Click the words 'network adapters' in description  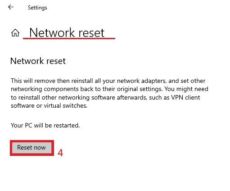(x=141, y=81)
